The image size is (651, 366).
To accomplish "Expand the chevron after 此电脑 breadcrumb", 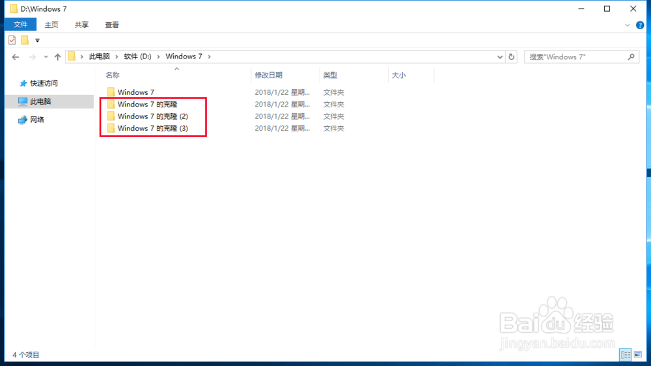I will [117, 57].
